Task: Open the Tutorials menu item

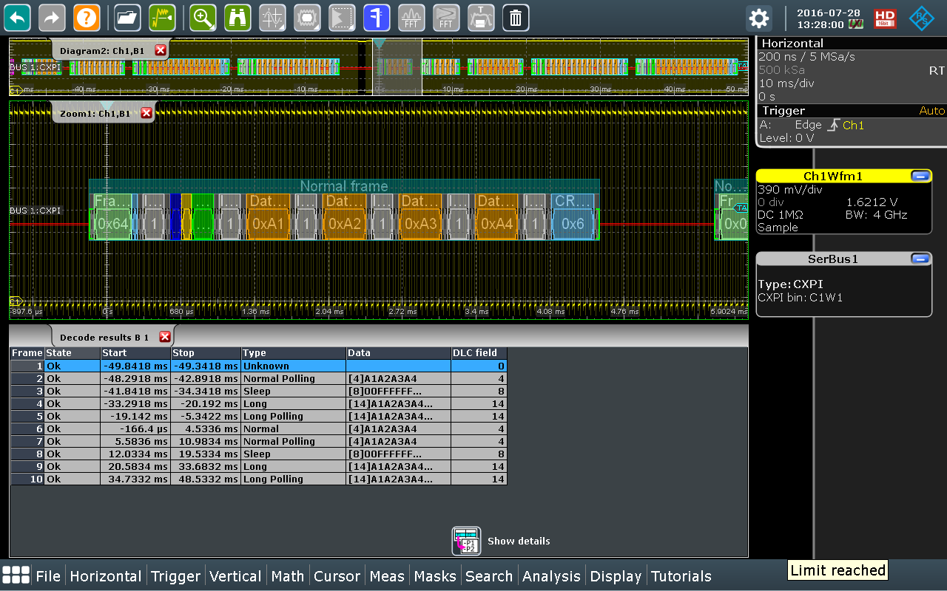Action: [681, 576]
